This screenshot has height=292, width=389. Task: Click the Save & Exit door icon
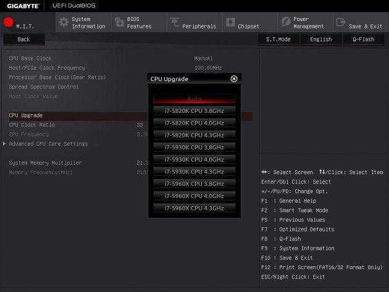click(x=341, y=22)
